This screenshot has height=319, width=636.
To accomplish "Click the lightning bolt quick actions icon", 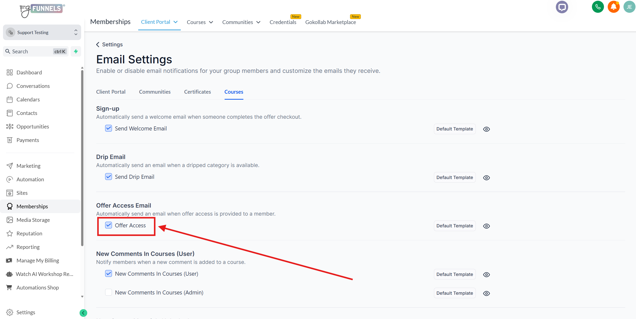I will tap(76, 51).
